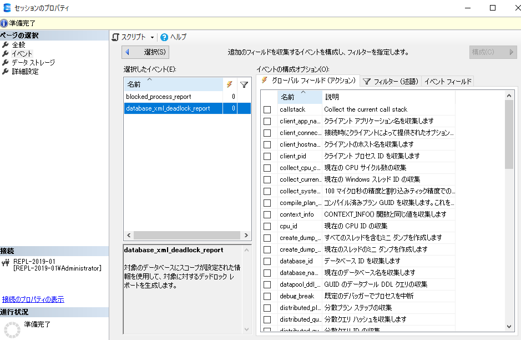Click the wrench icon beside データ ストレージ

tap(6, 63)
